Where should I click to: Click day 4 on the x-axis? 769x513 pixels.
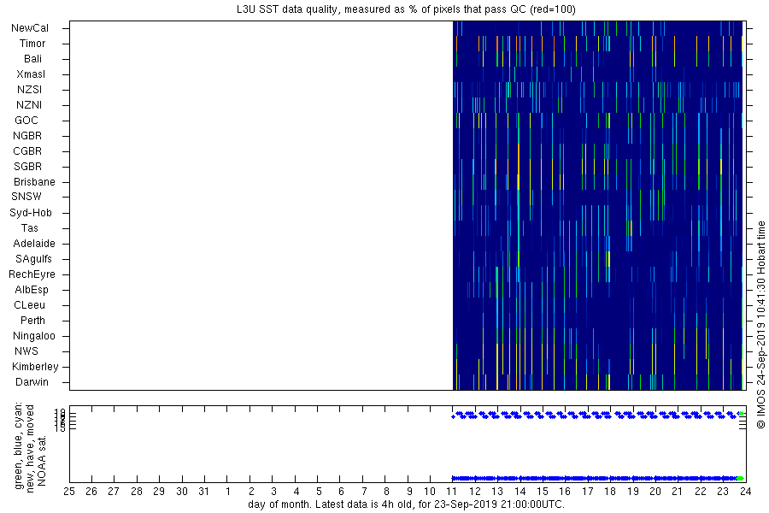[296, 492]
